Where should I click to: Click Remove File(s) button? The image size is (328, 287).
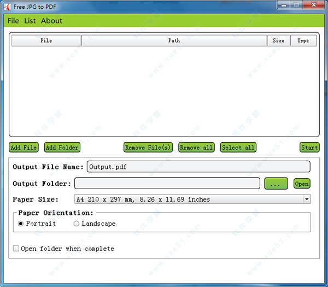coord(148,148)
